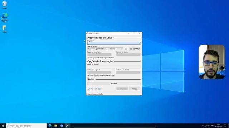
Task: Open the SELECIONAR split arrow dropdown
Action: (139, 49)
